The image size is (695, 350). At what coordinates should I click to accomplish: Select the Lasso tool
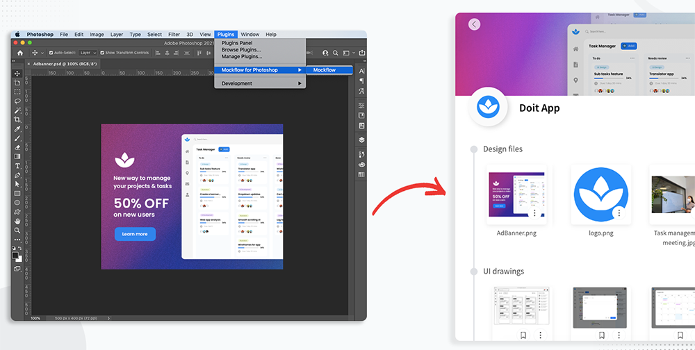click(x=17, y=101)
